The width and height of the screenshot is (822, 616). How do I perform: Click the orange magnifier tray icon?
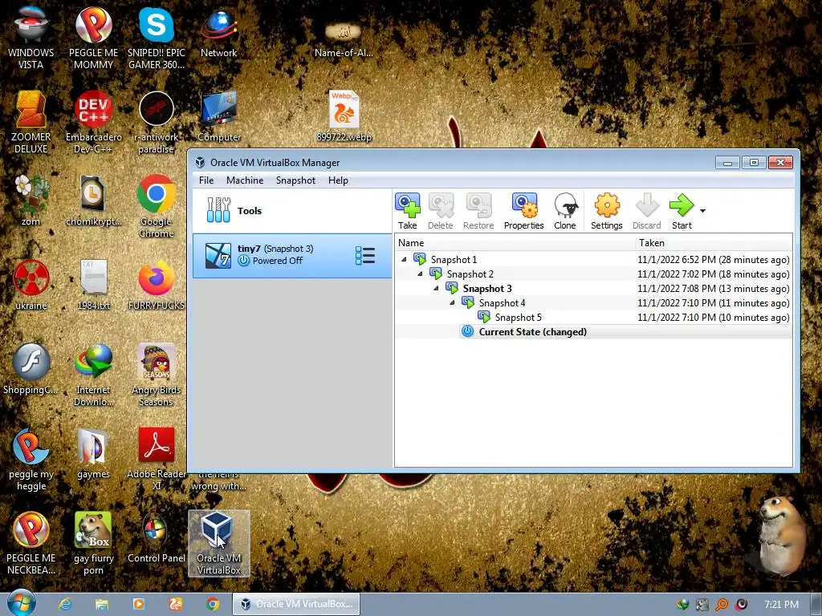click(722, 605)
